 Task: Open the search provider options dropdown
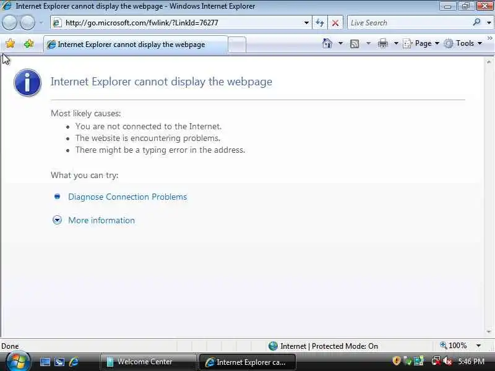(489, 23)
